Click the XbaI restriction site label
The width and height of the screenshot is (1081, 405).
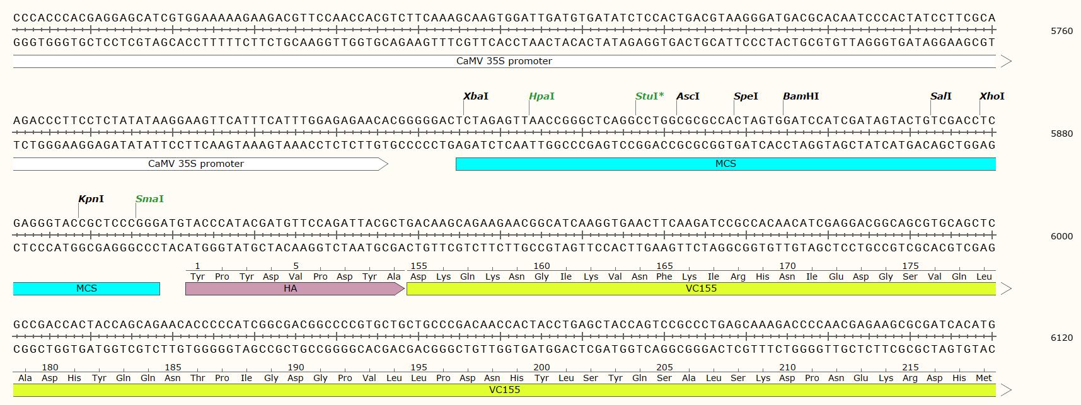click(475, 96)
